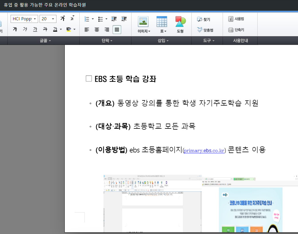Apply bulleted list formatting
The image size is (298, 234).
(x=100, y=19)
